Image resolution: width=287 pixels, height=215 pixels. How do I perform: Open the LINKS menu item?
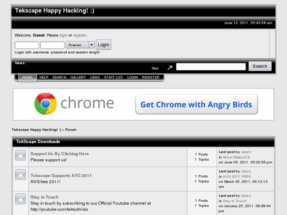(95, 77)
